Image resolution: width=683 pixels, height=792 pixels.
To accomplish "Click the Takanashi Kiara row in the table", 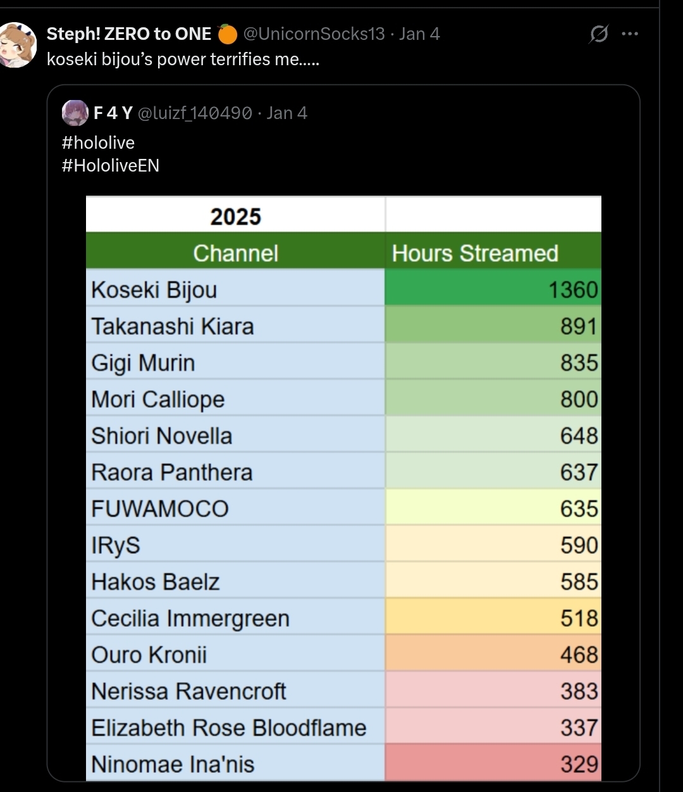I will click(x=173, y=327).
